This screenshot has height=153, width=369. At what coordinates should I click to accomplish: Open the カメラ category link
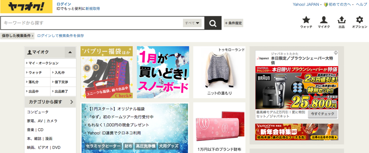tap(52, 121)
